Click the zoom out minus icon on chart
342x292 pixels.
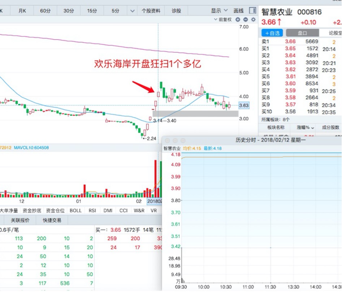[246, 20]
